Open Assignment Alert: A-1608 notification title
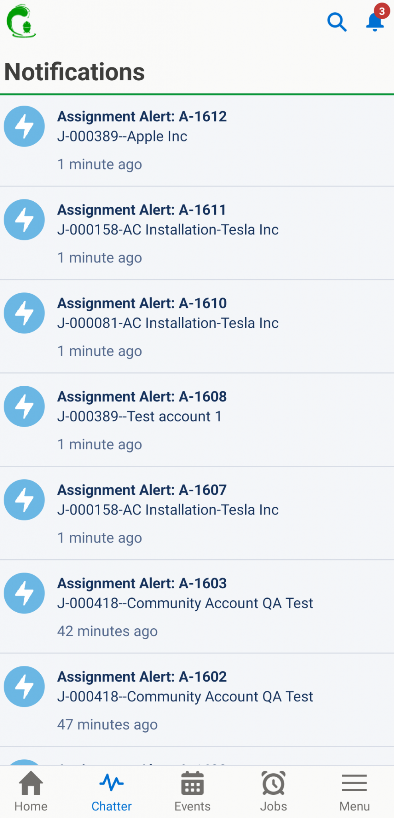Screen dimensions: 394x818 tap(142, 397)
